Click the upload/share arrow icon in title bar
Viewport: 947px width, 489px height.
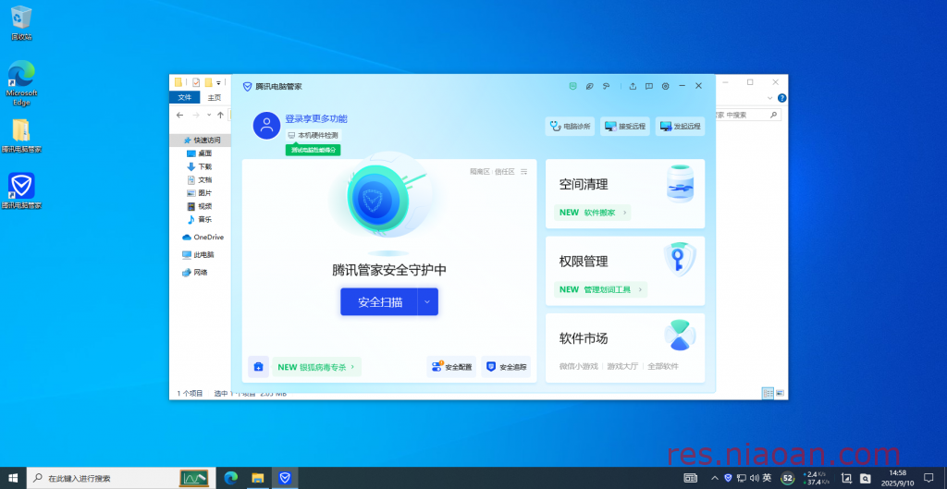tap(633, 86)
